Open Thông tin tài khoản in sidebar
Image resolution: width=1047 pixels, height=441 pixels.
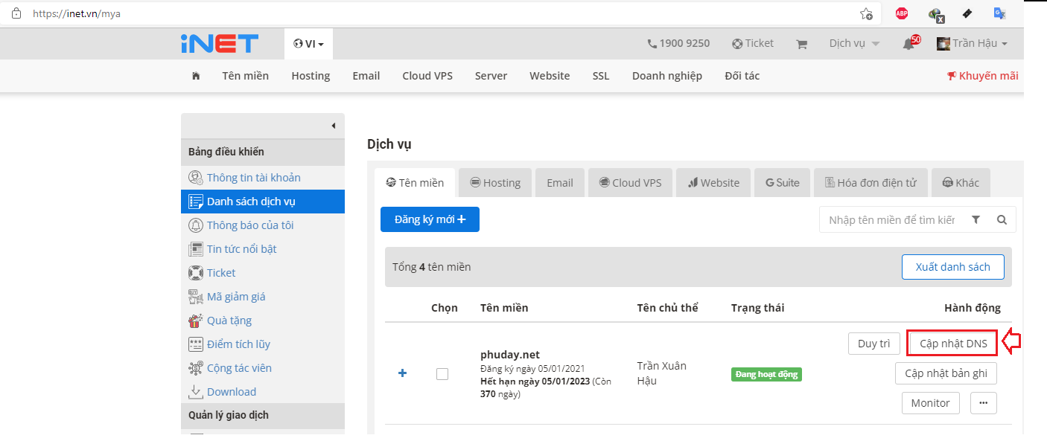click(x=253, y=178)
